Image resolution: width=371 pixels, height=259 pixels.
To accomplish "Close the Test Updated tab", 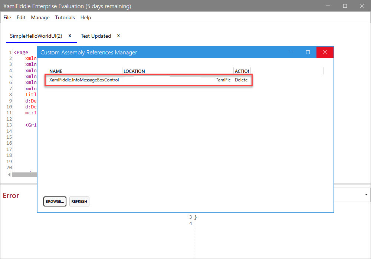I will tap(119, 36).
